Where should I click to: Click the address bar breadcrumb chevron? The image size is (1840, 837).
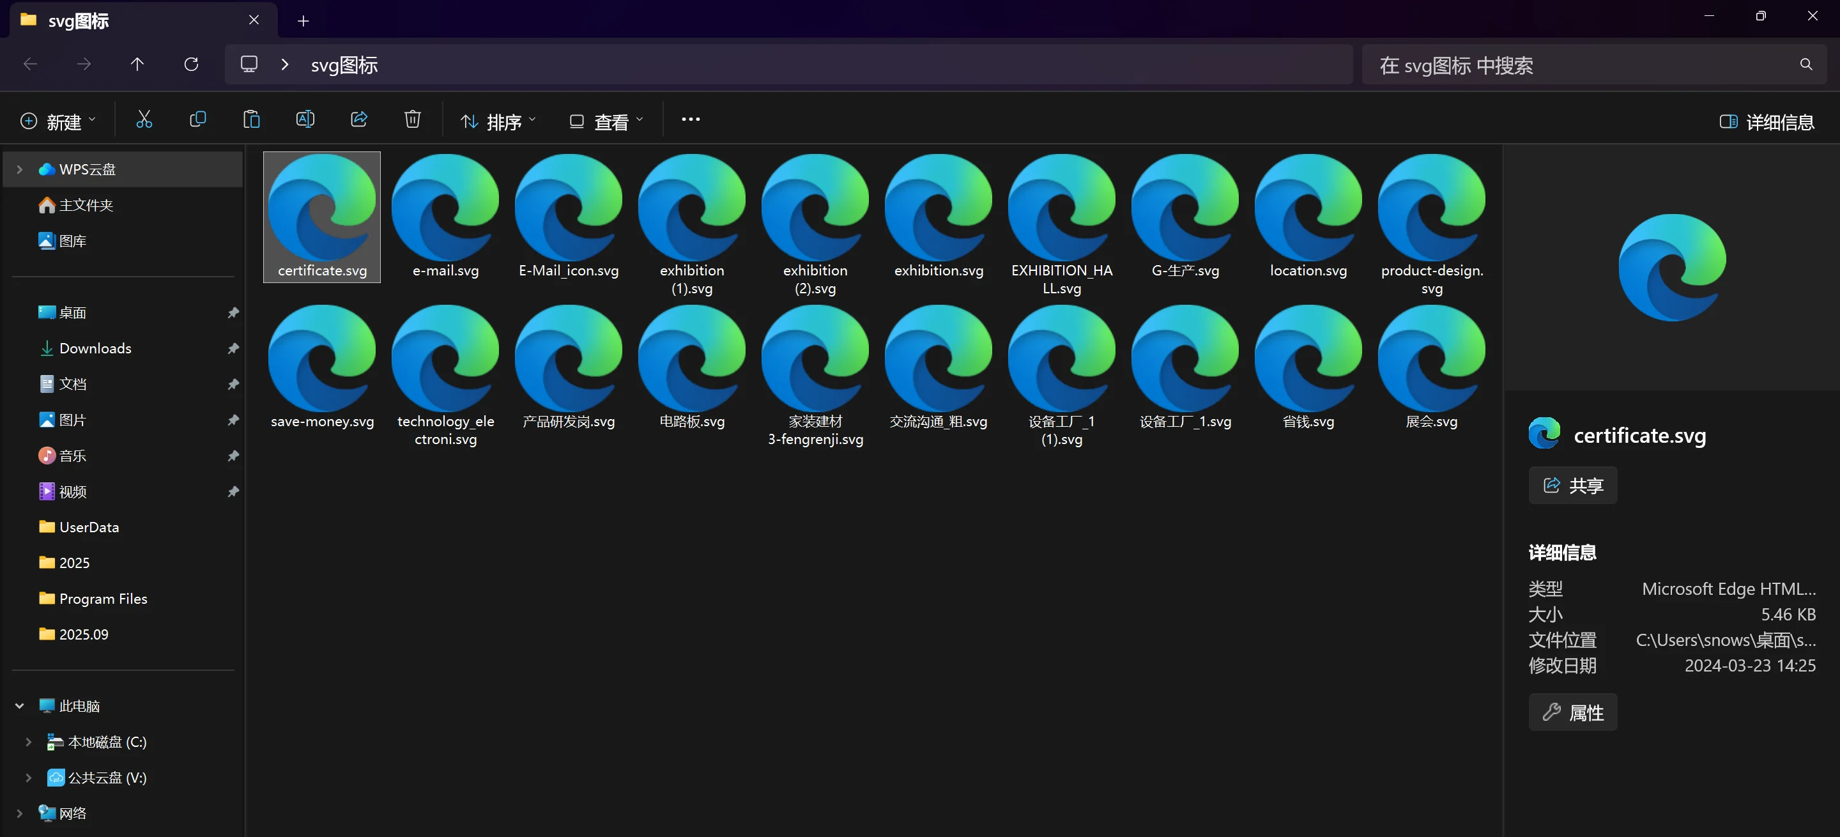(x=285, y=65)
